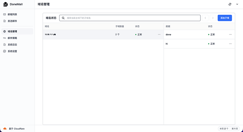This screenshot has height=132, width=243.
Task: Select the done subdomain row
Action: [x=199, y=34]
